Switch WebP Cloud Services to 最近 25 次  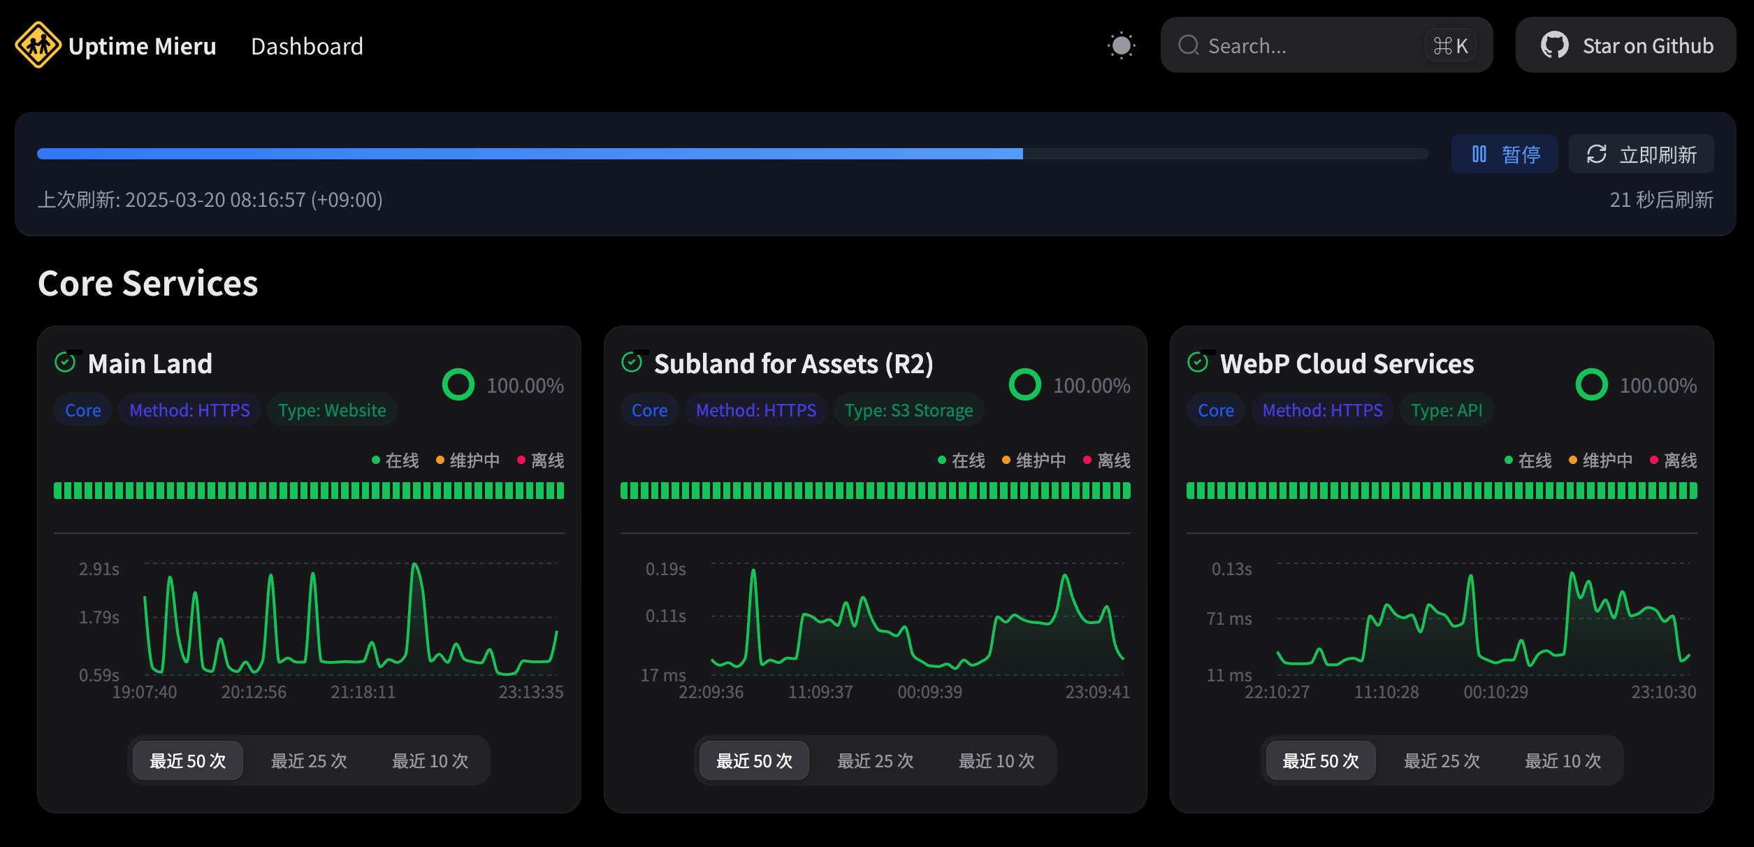coord(1442,760)
